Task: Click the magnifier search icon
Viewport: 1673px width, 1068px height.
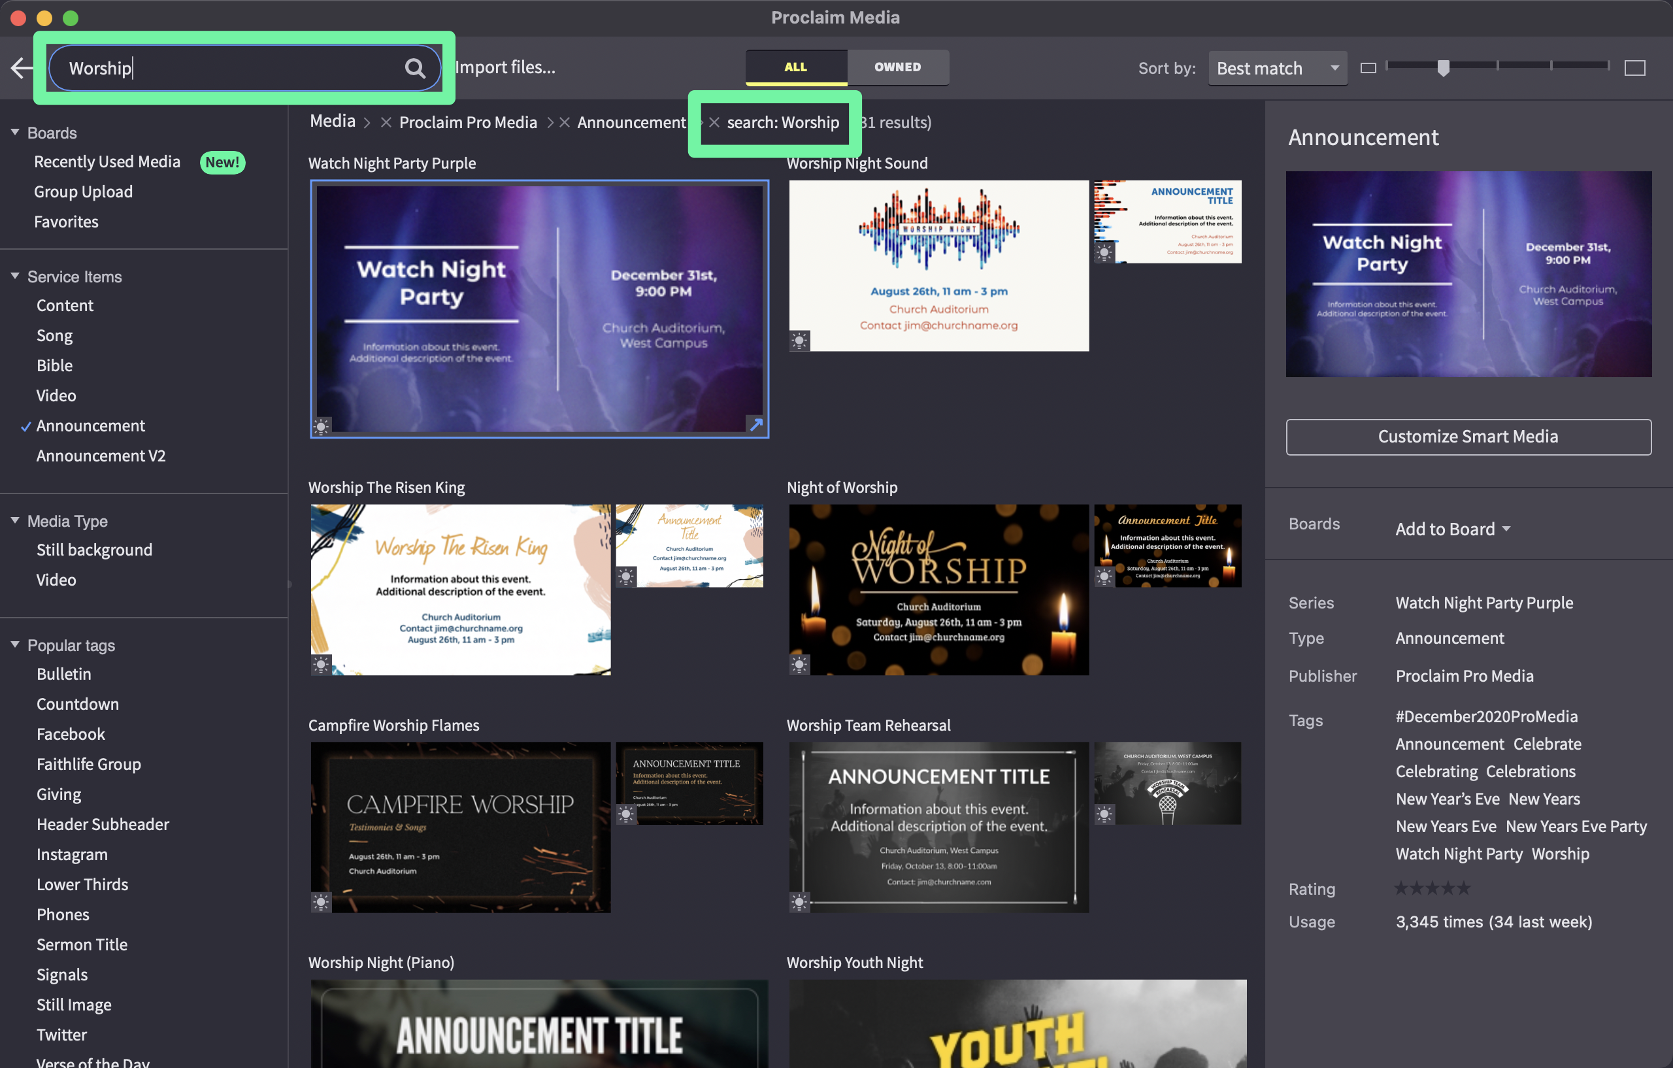Action: 415,67
